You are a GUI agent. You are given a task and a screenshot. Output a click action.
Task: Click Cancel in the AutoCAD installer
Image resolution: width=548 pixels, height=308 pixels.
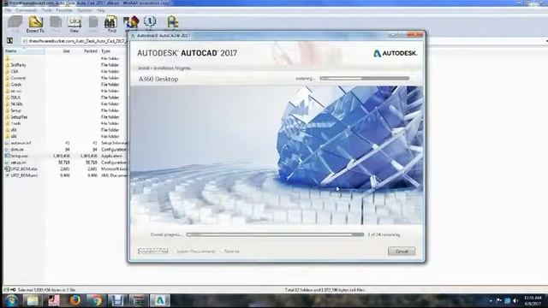(402, 251)
